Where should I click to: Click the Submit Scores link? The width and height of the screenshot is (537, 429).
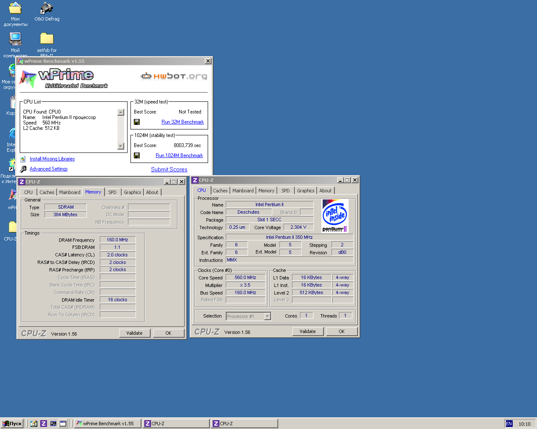pyautogui.click(x=169, y=169)
